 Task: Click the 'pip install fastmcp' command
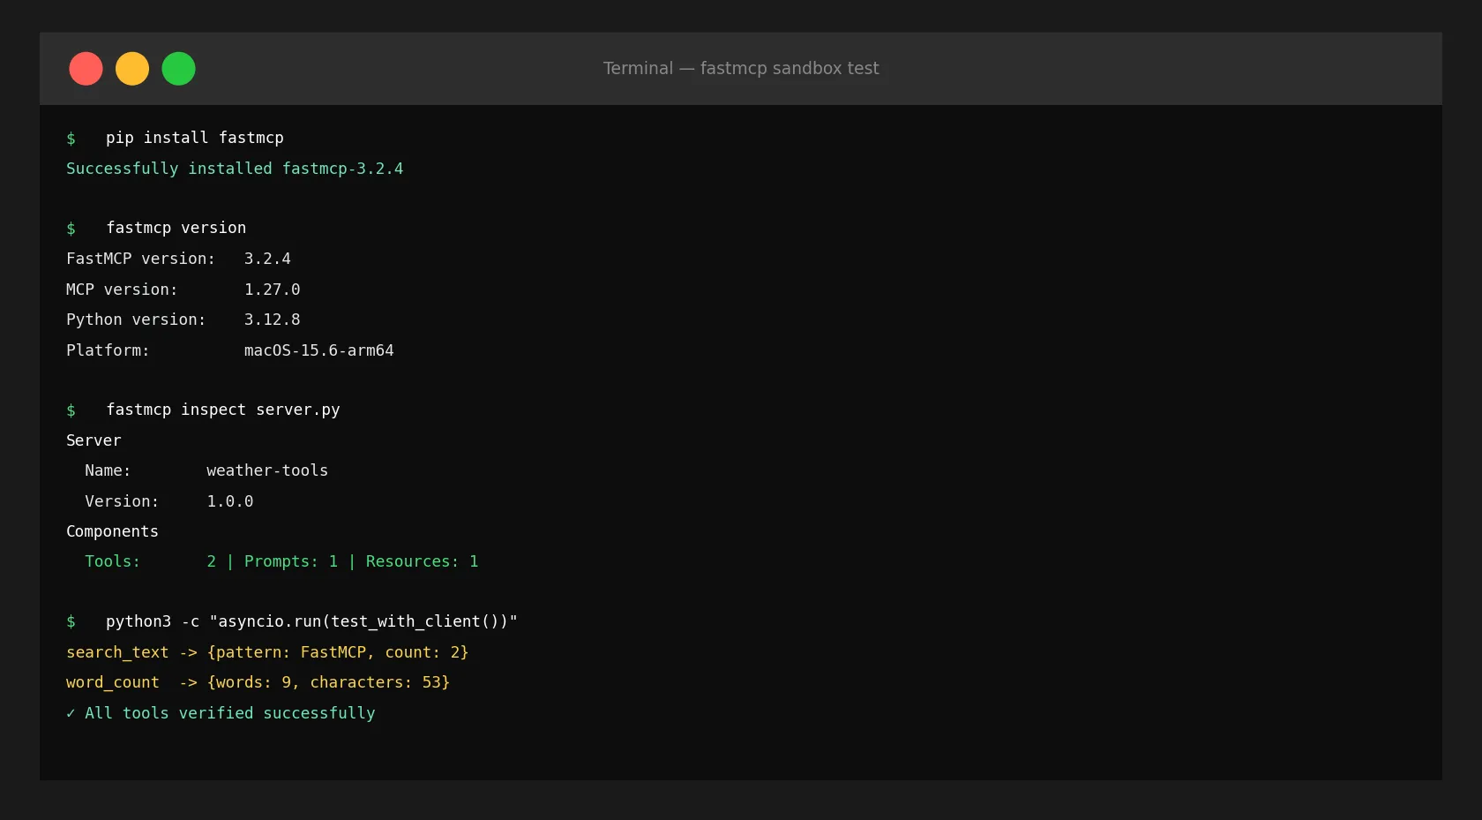195,138
